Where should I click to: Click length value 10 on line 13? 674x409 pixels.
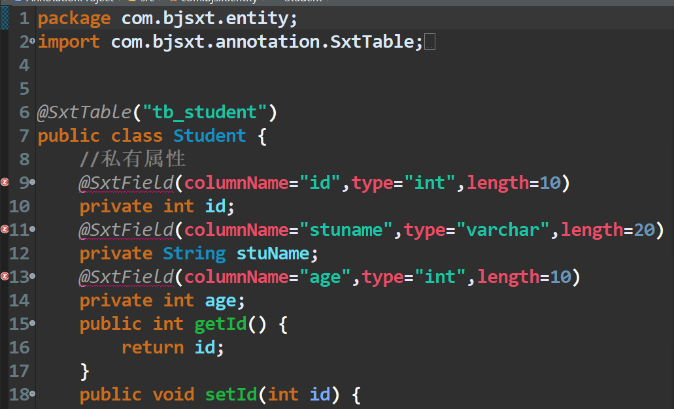point(560,276)
